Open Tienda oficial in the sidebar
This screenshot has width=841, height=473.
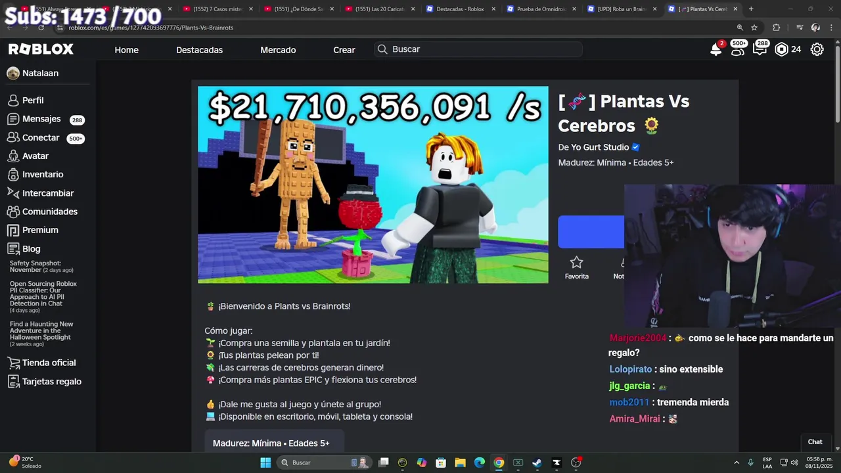point(49,363)
